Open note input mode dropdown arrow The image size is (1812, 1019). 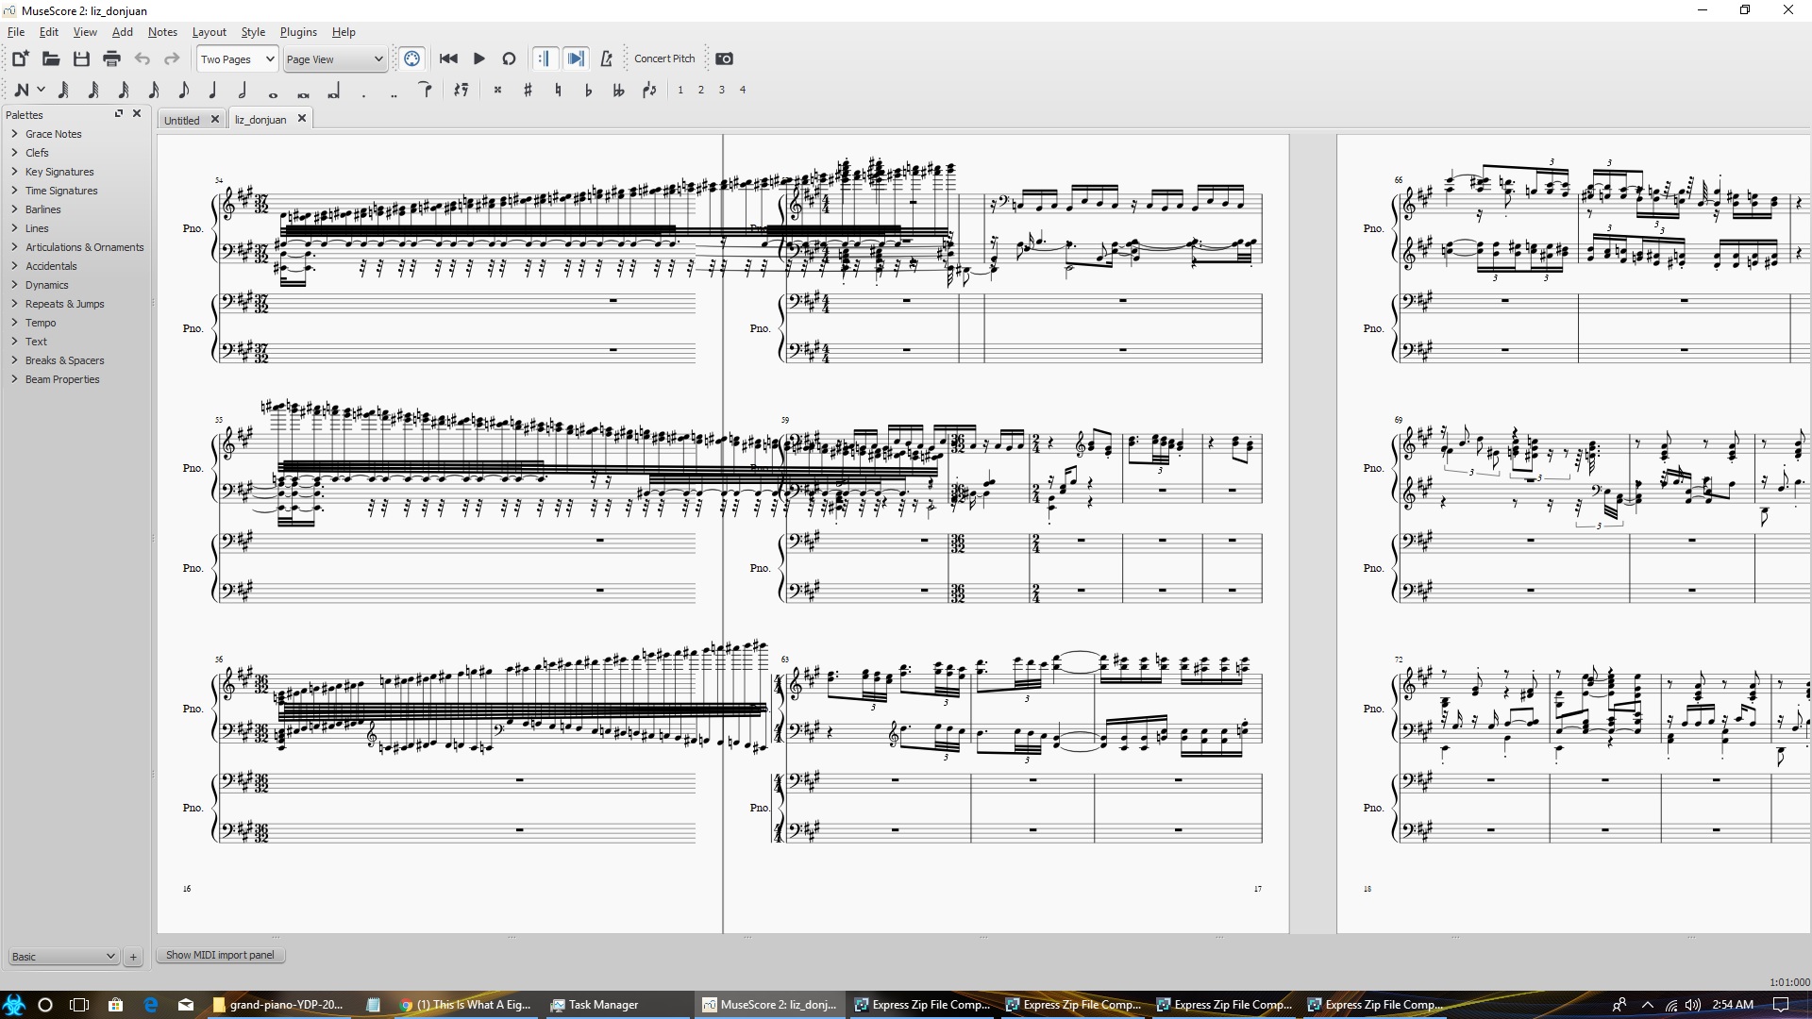[41, 90]
